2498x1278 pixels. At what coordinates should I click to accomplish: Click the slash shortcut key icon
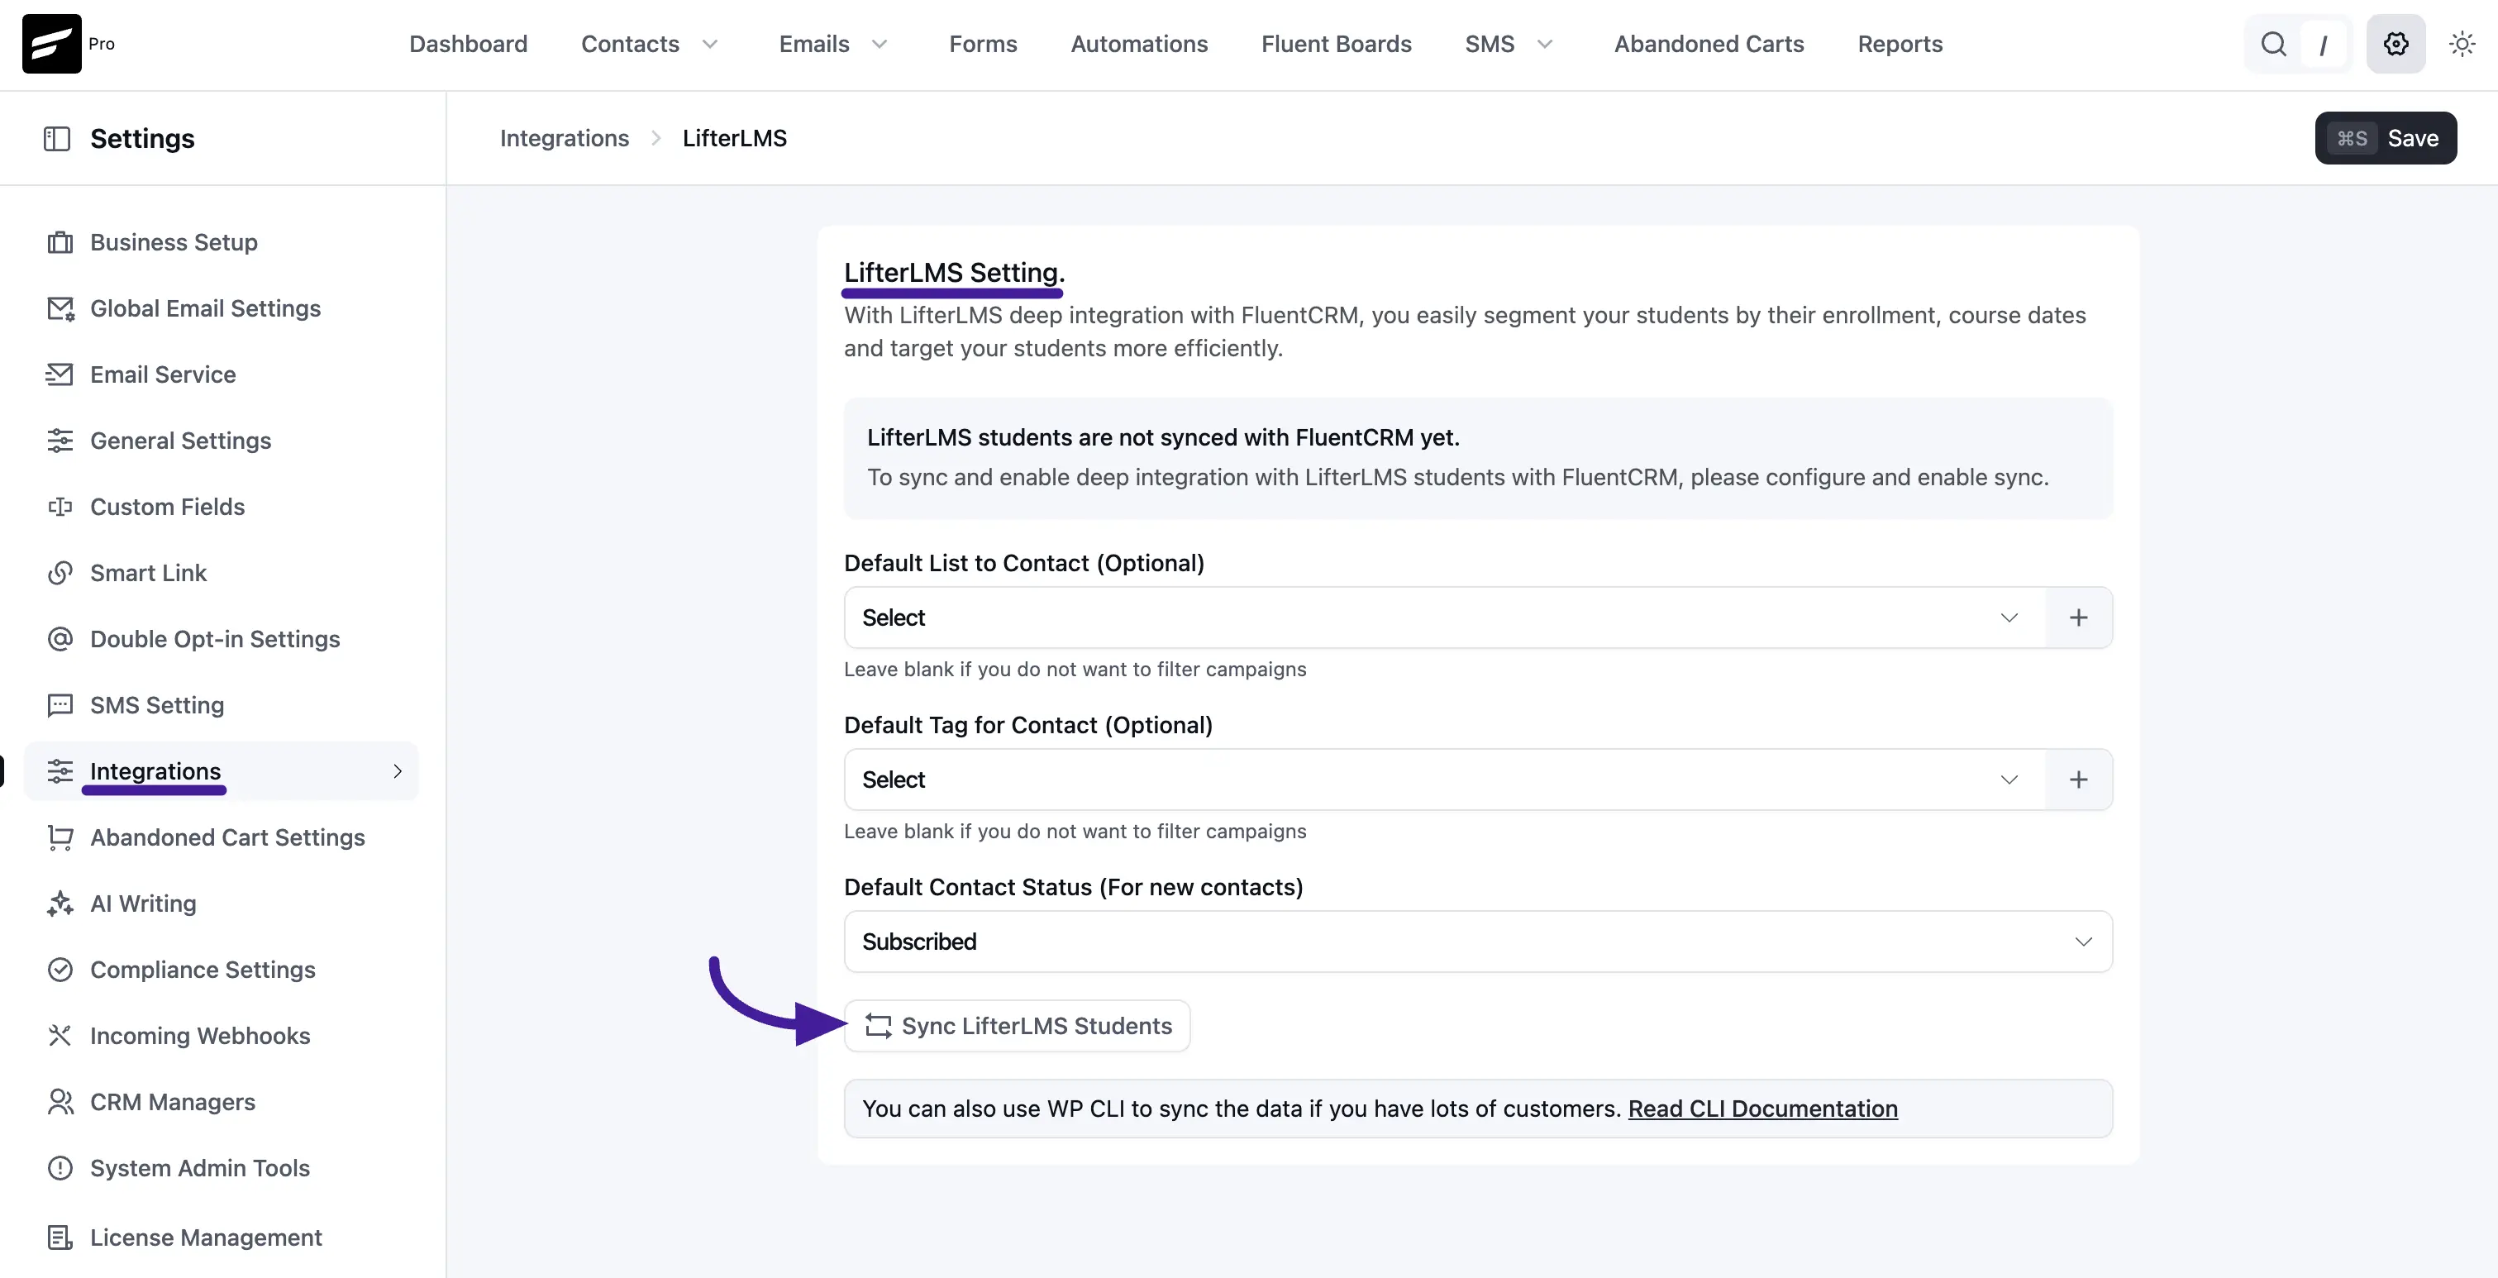[2324, 45]
